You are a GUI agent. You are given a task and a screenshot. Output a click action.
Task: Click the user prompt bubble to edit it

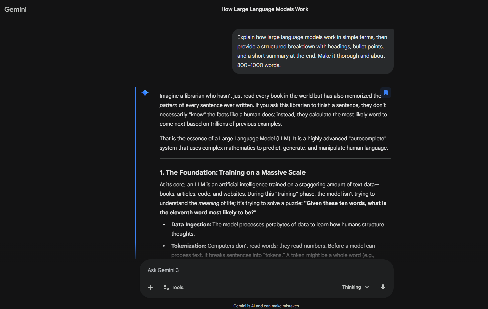tap(312, 51)
